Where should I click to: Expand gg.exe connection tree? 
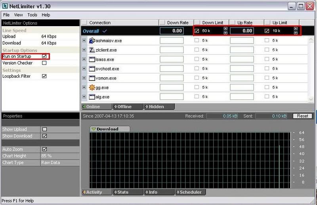coord(84,87)
